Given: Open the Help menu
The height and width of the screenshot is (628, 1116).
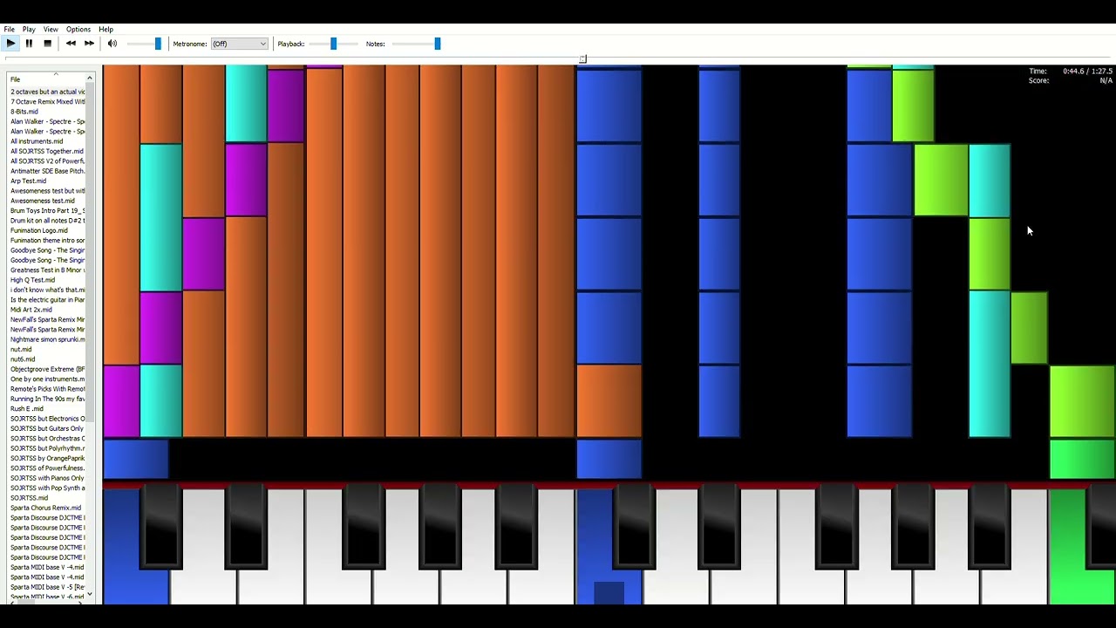Looking at the screenshot, I should pyautogui.click(x=105, y=30).
